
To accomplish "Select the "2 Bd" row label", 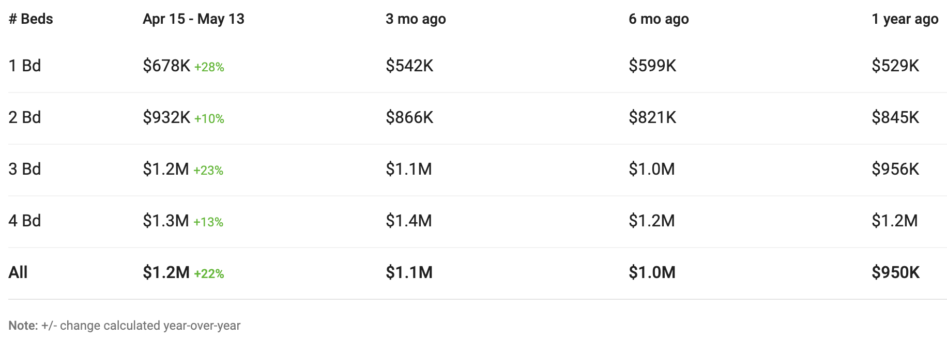I will [x=25, y=117].
